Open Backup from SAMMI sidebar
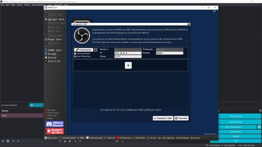The width and height of the screenshot is (262, 147). (50, 58)
